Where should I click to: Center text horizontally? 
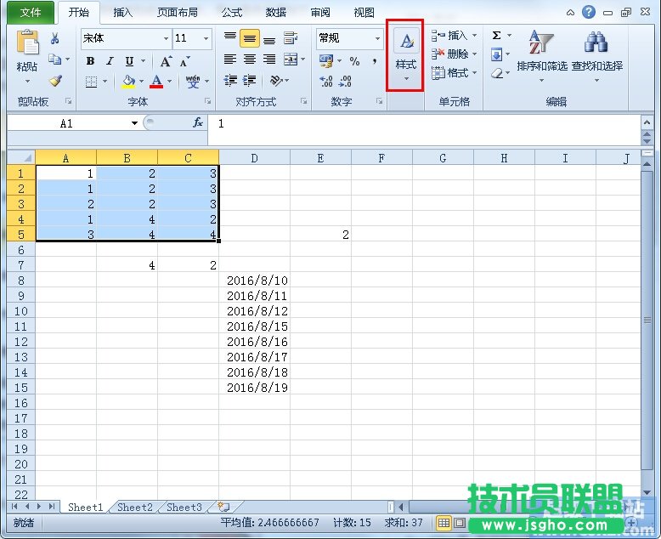[x=250, y=60]
